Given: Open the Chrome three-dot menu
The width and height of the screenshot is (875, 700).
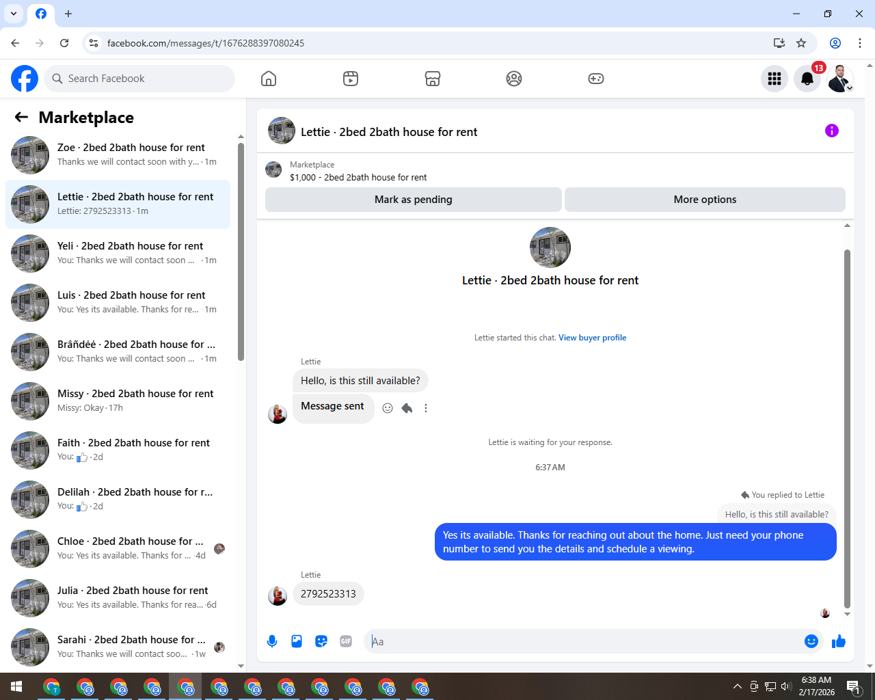Looking at the screenshot, I should click(x=860, y=43).
